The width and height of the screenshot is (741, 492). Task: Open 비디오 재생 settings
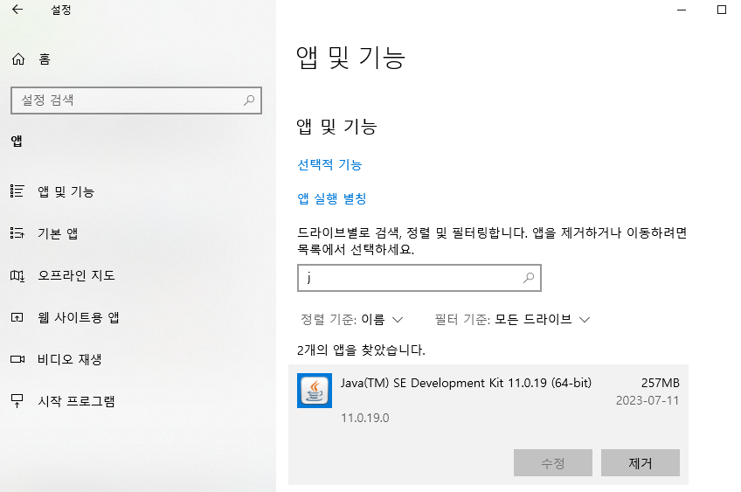coord(70,359)
